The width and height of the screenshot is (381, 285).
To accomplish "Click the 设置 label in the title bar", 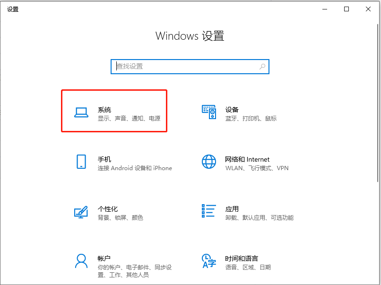I will 12,9.
